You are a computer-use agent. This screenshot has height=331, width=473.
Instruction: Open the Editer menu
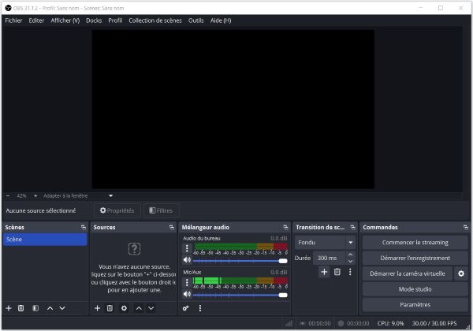(x=36, y=20)
